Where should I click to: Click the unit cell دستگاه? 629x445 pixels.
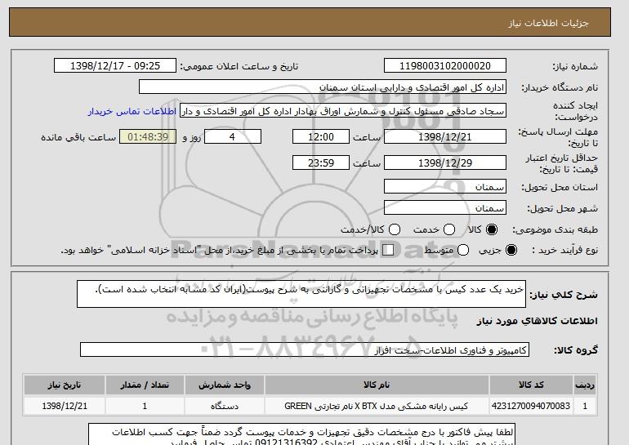(225, 406)
